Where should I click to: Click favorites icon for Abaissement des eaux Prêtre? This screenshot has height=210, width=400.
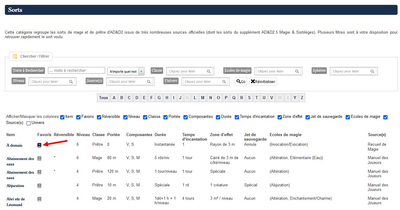coord(39,172)
